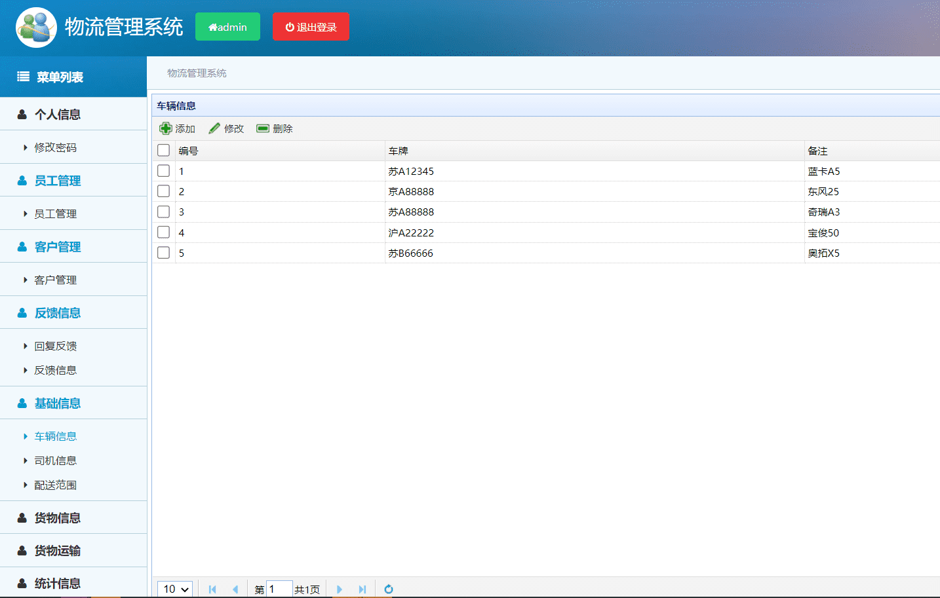Go to first page arrow icon
The width and height of the screenshot is (940, 598).
pyautogui.click(x=212, y=589)
